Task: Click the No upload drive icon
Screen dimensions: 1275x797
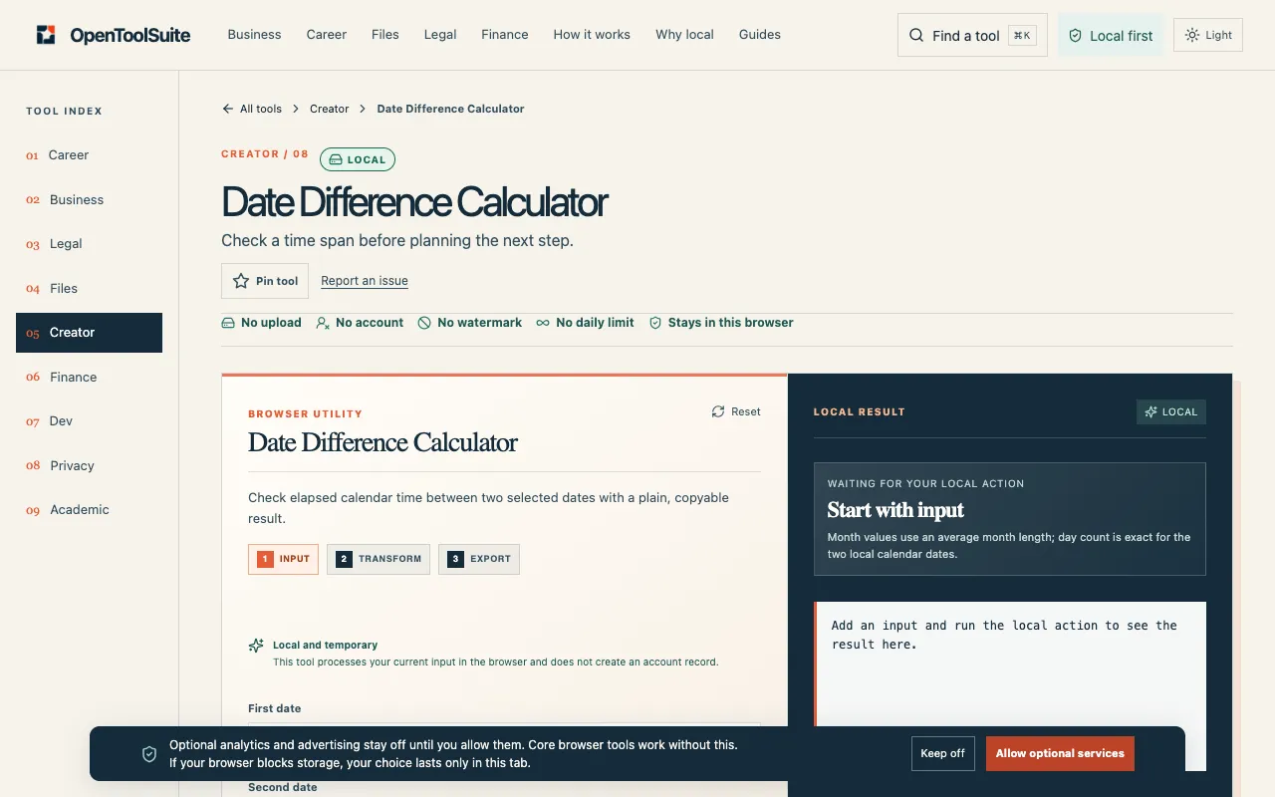Action: click(228, 323)
